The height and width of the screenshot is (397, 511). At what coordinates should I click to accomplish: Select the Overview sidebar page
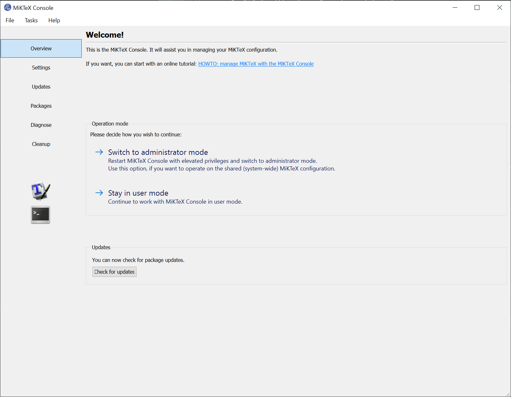pyautogui.click(x=41, y=48)
